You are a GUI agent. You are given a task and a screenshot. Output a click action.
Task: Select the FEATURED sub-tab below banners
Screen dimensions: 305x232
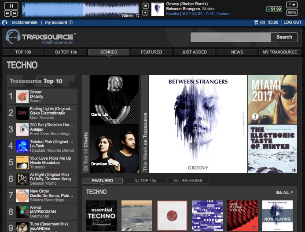pyautogui.click(x=102, y=181)
